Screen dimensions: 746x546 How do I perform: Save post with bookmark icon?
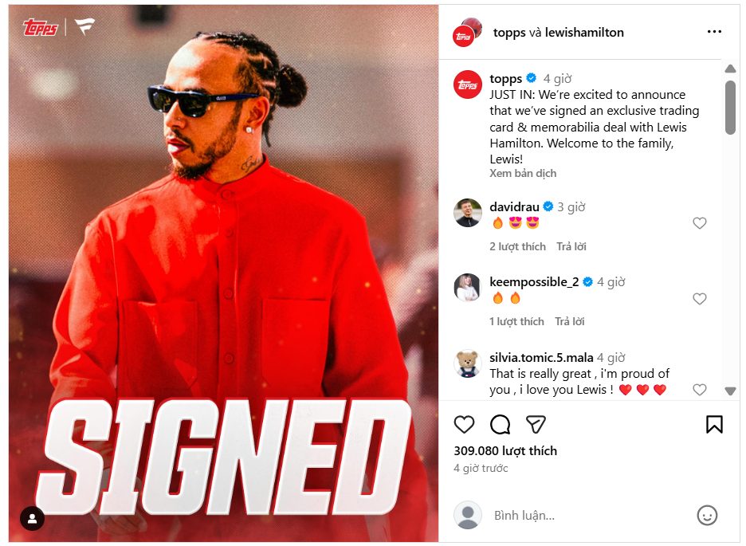714,424
